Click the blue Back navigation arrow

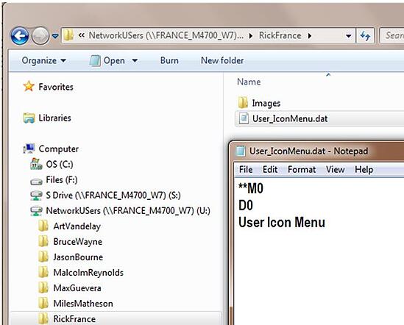pyautogui.click(x=20, y=35)
